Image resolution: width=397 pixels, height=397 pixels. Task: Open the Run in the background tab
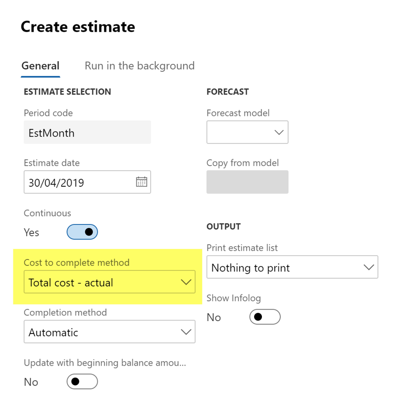coord(140,66)
